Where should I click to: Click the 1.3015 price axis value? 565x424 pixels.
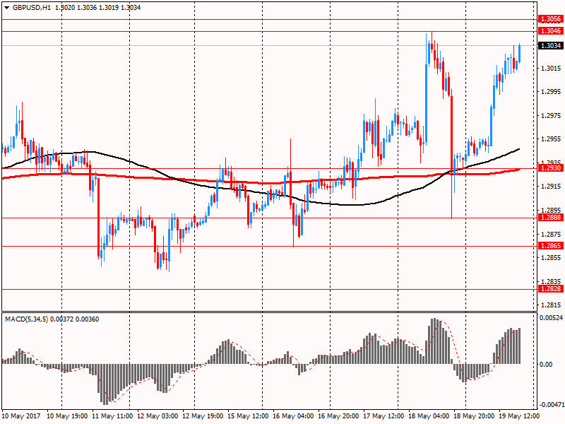[x=552, y=69]
